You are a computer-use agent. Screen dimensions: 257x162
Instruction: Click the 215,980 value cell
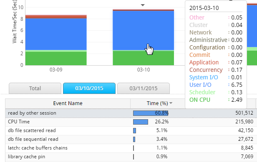pyautogui.click(x=244, y=122)
